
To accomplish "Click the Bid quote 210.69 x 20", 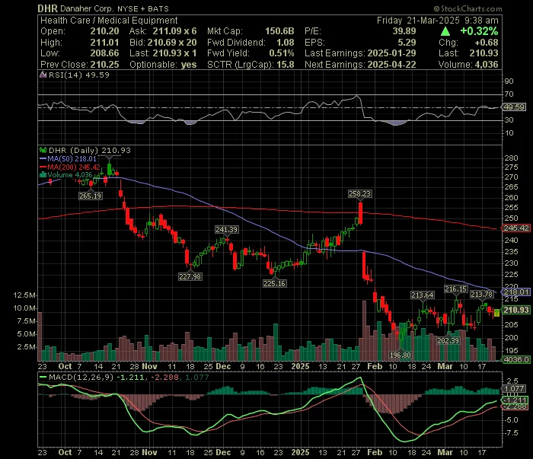I will pos(171,43).
